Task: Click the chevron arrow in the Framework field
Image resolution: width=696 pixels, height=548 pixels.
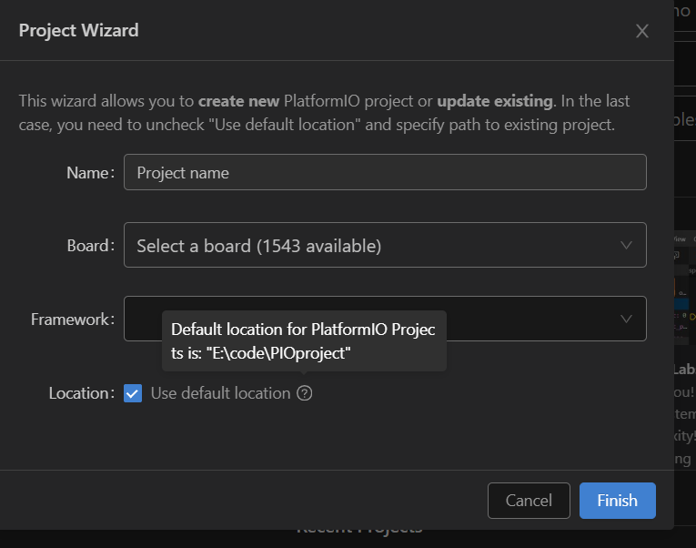Action: point(626,319)
